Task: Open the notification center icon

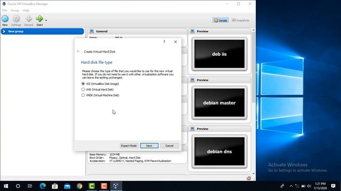Action: pos(333,186)
